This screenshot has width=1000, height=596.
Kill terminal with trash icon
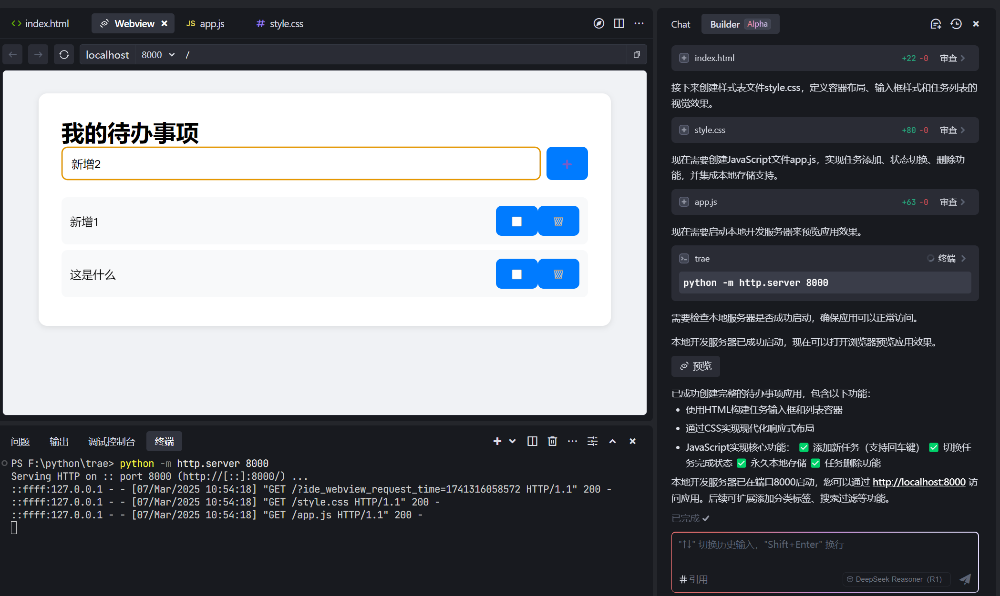pos(552,441)
